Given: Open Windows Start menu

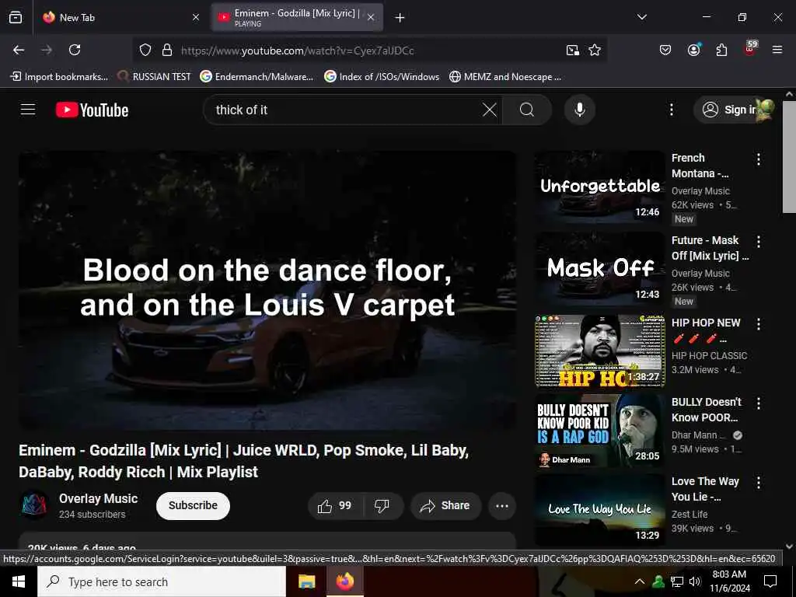Looking at the screenshot, I should click(x=19, y=581).
